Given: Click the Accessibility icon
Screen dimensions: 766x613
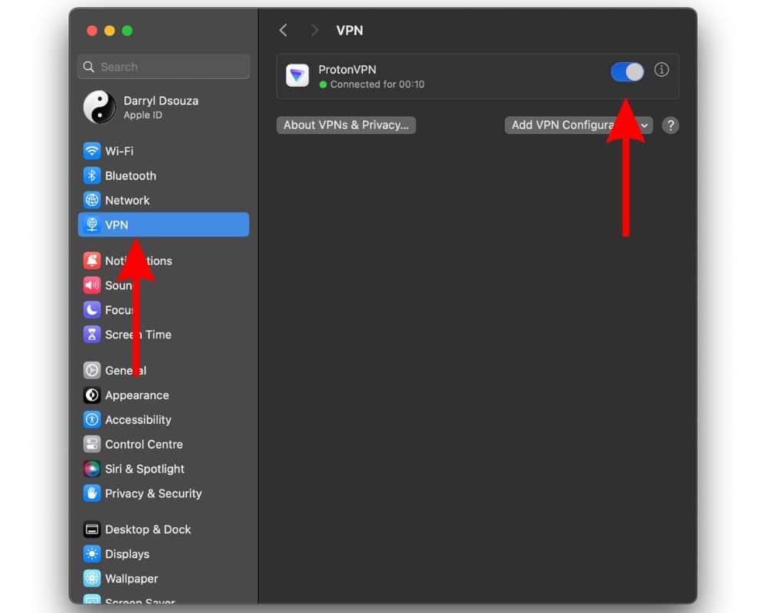Looking at the screenshot, I should click(x=92, y=420).
